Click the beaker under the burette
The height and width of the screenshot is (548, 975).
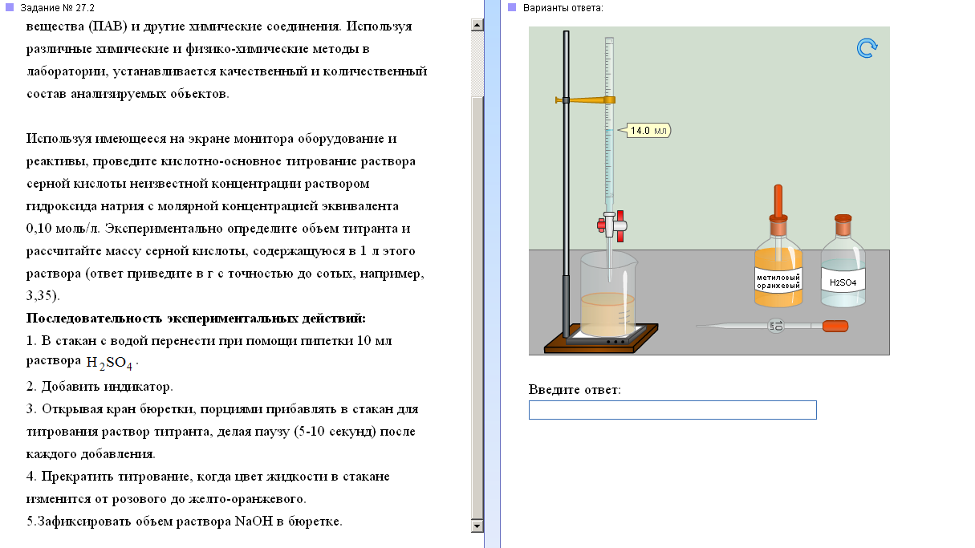607,294
